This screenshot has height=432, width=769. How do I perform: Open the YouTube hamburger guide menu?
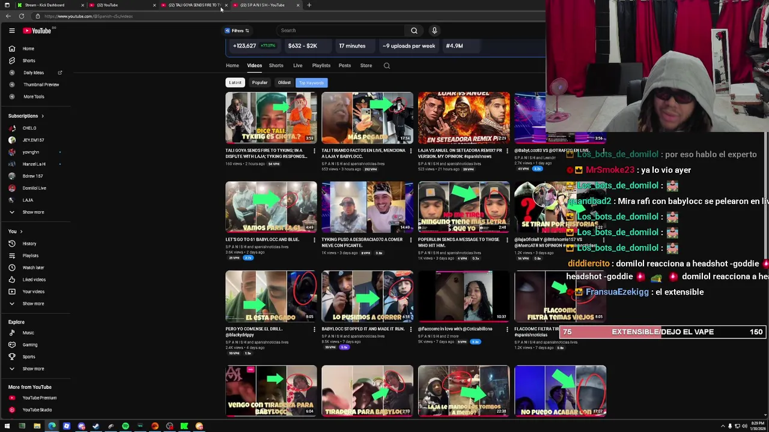pos(11,31)
